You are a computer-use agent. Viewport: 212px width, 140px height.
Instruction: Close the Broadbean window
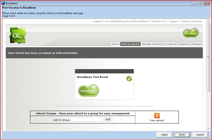207,3
